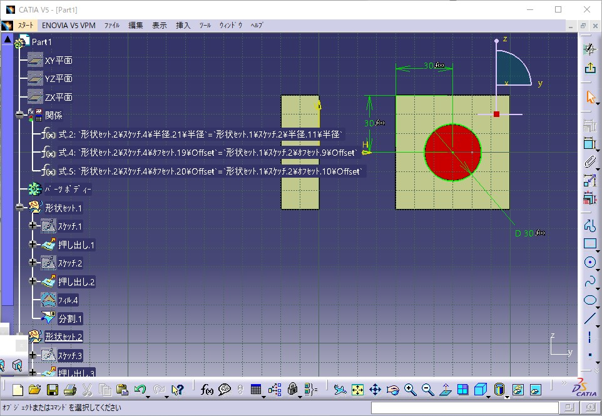Screen dimensions: 602x416
Task: Click the Save icon in bottom toolbar
Action: (x=53, y=390)
